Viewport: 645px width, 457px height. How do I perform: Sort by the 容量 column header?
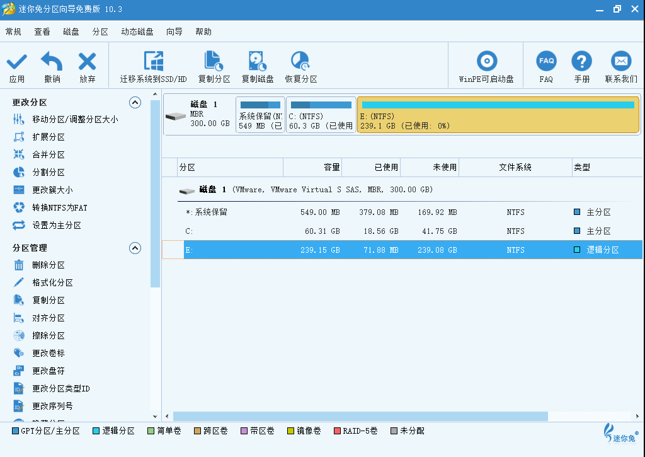[312, 167]
